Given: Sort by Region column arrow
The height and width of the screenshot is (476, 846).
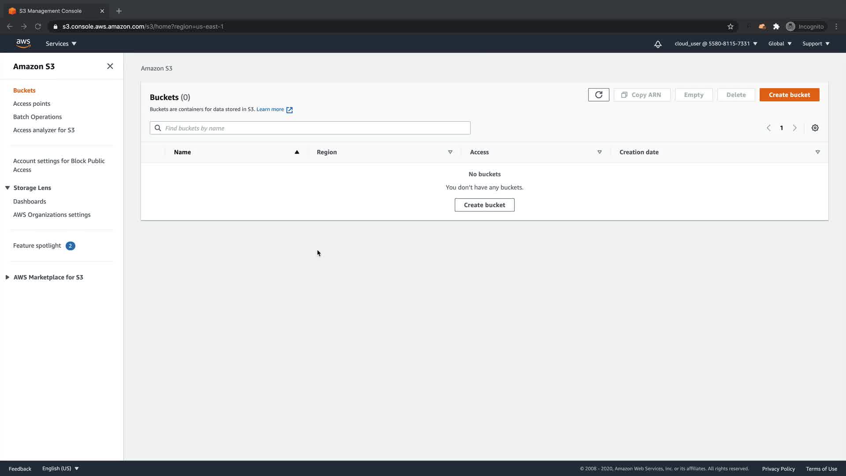Looking at the screenshot, I should click(x=450, y=152).
